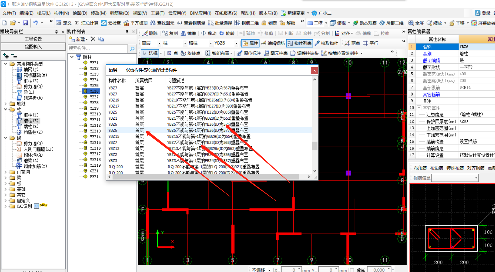The width and height of the screenshot is (495, 272).
Task: Run 汇总计算 summary calculation
Action: [x=86, y=23]
